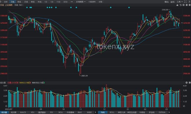Image resolution: width=191 pixels, height=114 pixels.
Task: Zoom out the chart with the minus icon
Action: click(186, 5)
